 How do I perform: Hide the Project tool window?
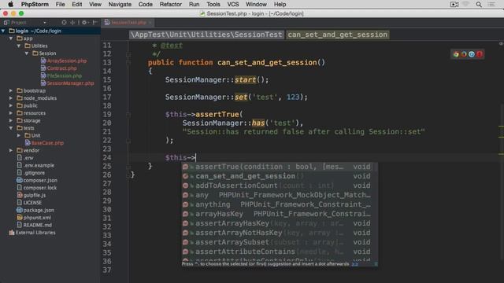(94, 23)
